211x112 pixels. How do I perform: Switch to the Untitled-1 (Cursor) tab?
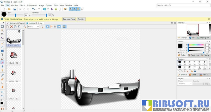coord(16,23)
